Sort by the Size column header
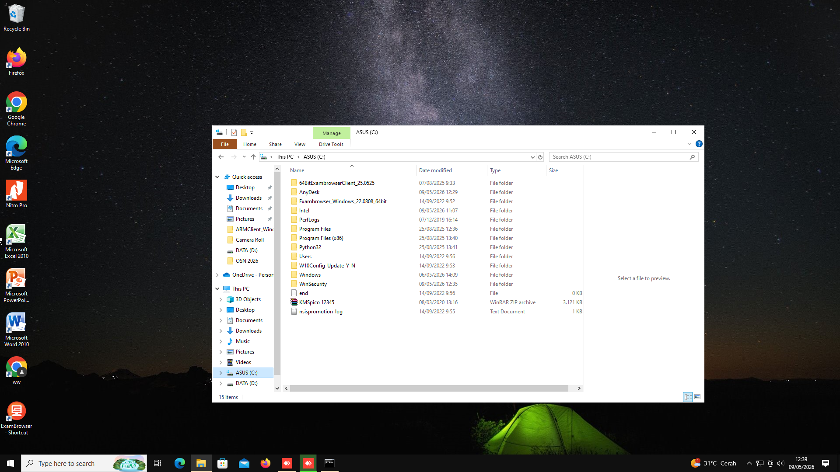Image resolution: width=840 pixels, height=472 pixels. [x=565, y=170]
